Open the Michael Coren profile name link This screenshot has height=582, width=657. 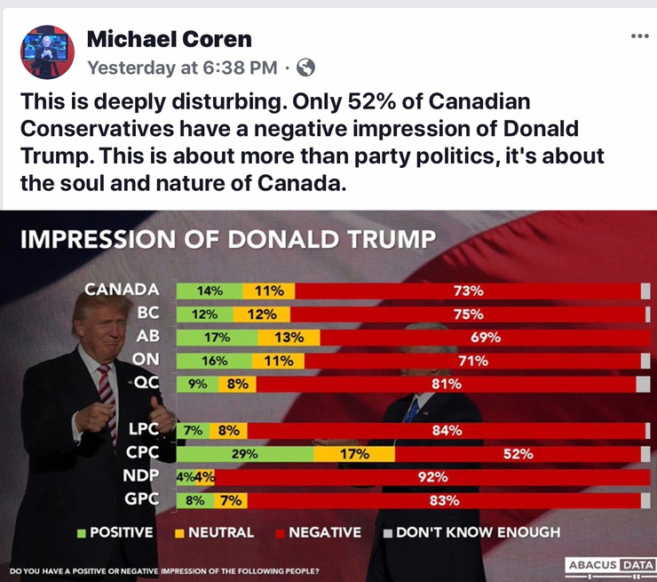click(170, 39)
